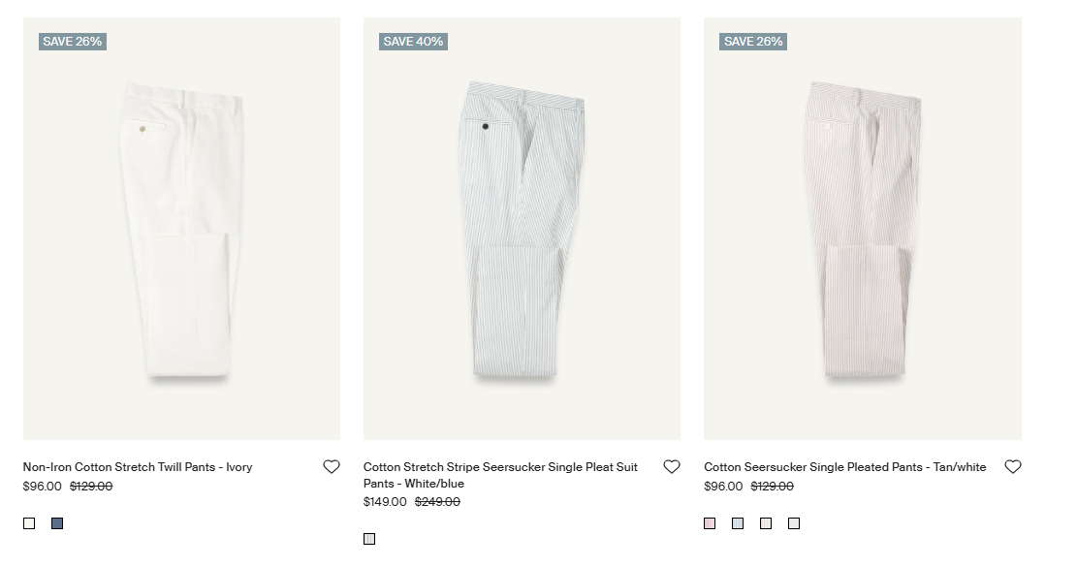Select the tan stripe swatch on Tan/white pants
1077x567 pixels.
point(766,522)
